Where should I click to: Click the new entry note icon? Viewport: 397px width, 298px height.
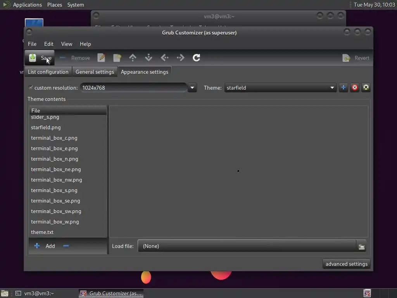click(117, 58)
